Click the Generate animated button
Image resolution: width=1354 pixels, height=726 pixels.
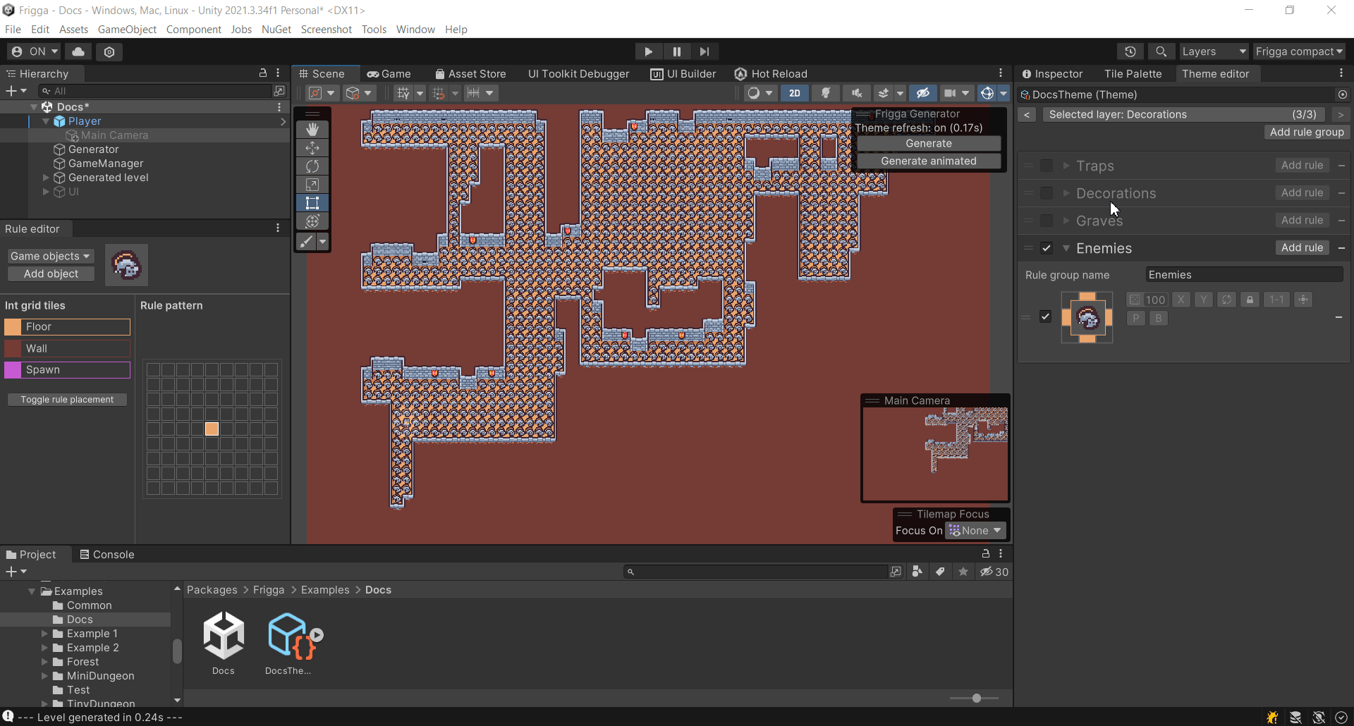929,161
